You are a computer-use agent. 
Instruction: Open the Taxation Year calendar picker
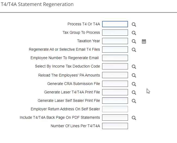(x=144, y=41)
